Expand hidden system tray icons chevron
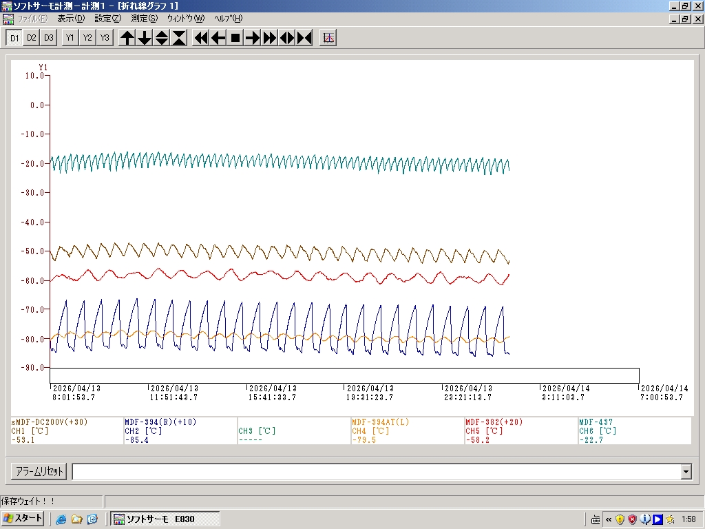 (x=608, y=519)
